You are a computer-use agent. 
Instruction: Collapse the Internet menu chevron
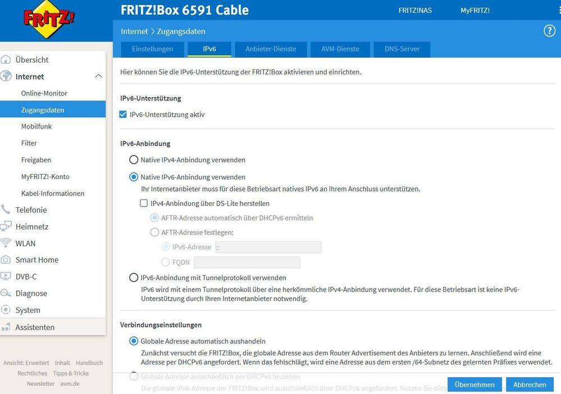pos(98,76)
